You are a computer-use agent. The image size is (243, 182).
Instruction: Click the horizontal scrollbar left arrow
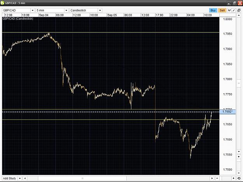click(25, 178)
